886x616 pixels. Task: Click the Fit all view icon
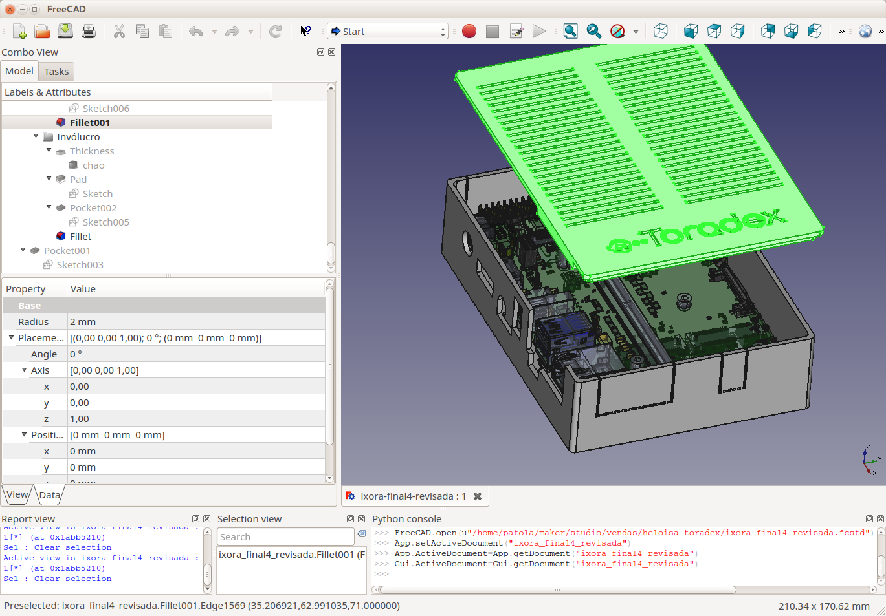pyautogui.click(x=570, y=31)
